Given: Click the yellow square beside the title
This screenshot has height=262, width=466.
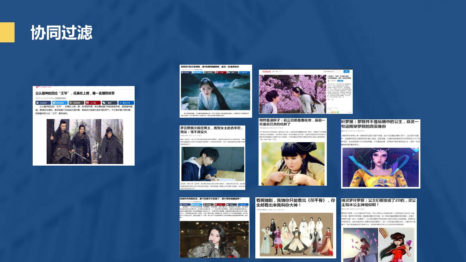Looking at the screenshot, I should (x=7, y=32).
